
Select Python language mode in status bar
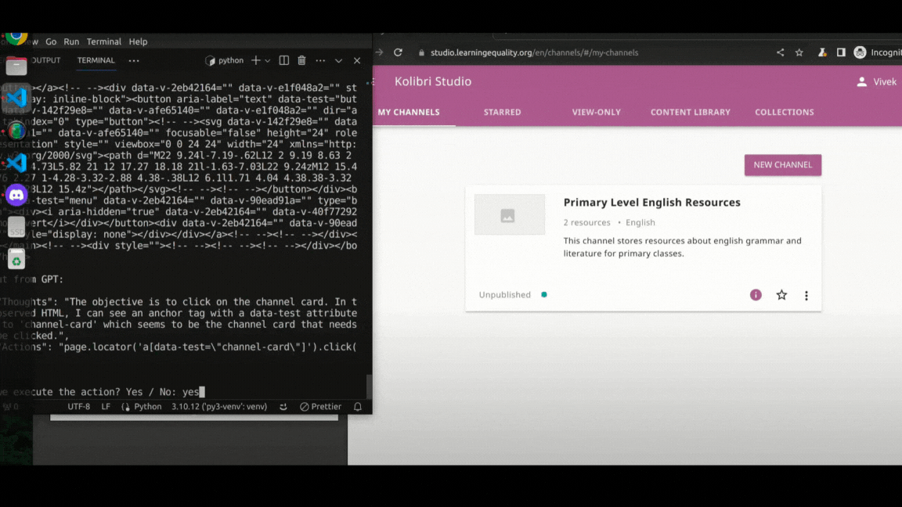(147, 406)
